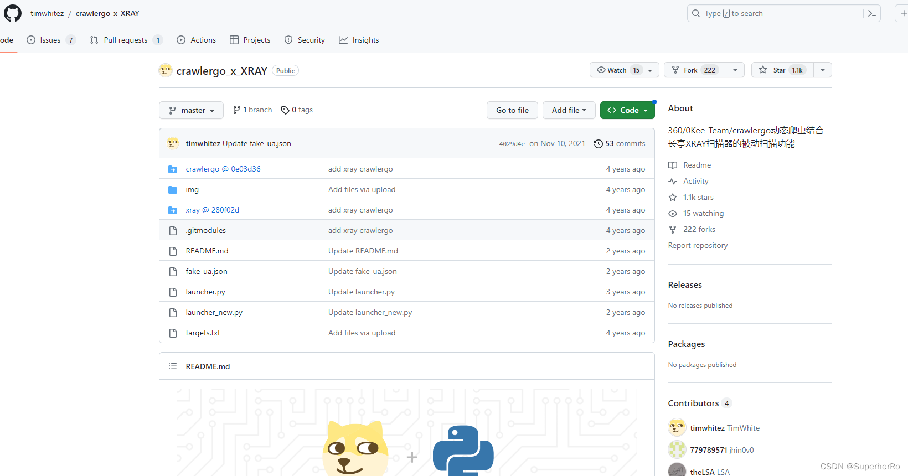This screenshot has width=908, height=476.
Task: Open the command palette icon
Action: coord(872,13)
